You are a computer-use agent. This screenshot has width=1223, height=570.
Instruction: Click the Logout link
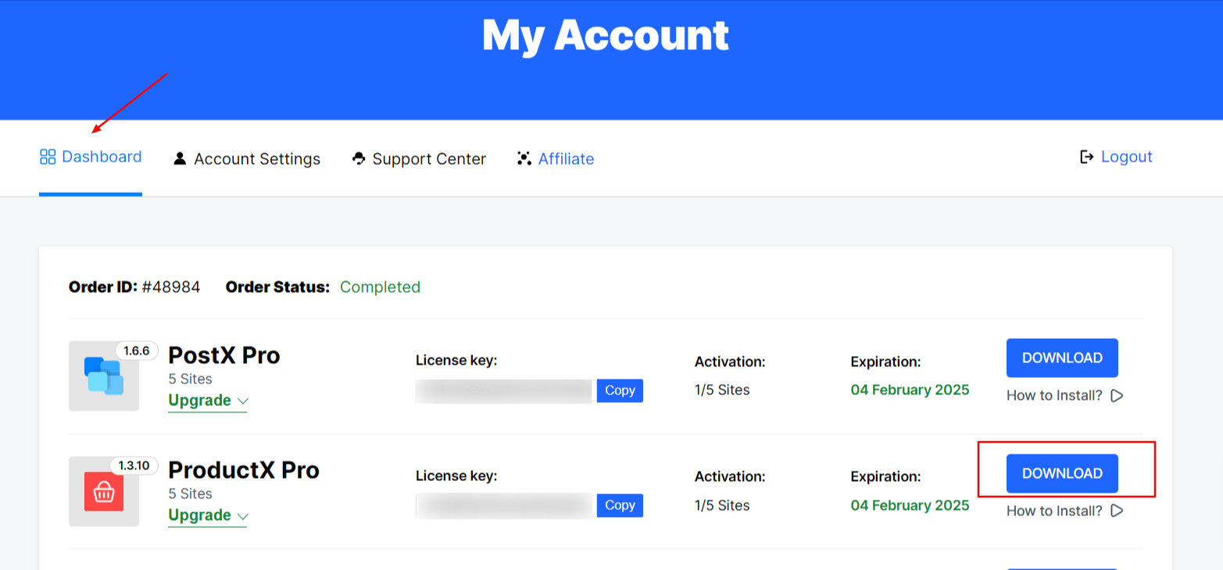(x=1126, y=156)
